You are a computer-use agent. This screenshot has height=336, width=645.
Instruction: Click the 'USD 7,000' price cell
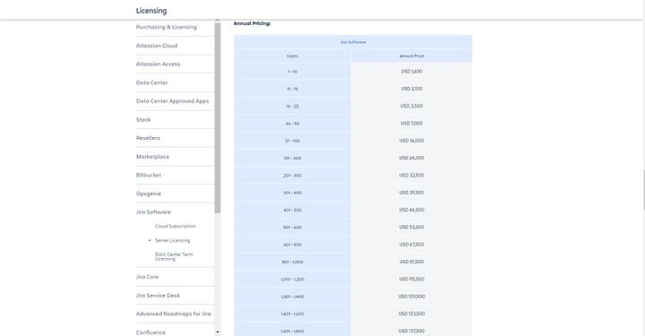412,124
